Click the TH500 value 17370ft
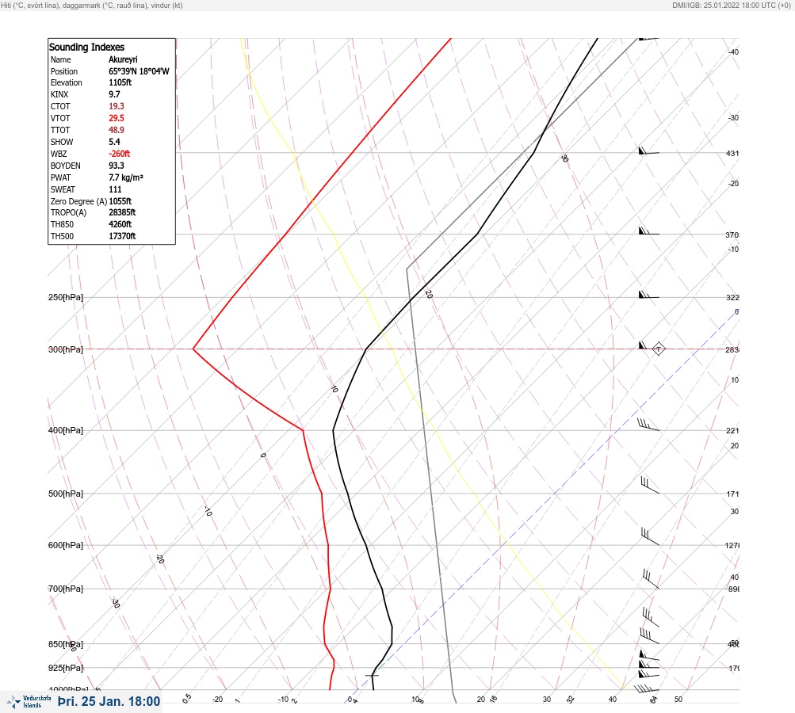The width and height of the screenshot is (795, 713). (122, 236)
